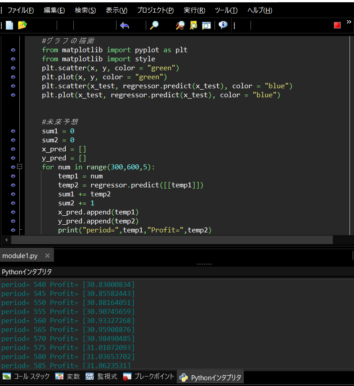Click the gutter dot beside the pyplot import line
The height and width of the screenshot is (386, 354).
(13, 50)
